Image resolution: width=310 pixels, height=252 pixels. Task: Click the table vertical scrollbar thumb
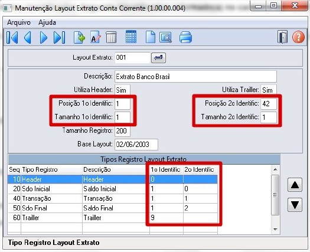click(x=275, y=195)
